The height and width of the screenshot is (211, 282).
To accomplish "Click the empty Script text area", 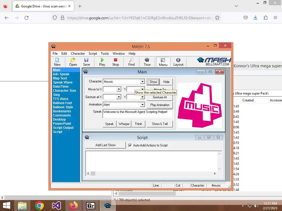I will point(151,161).
